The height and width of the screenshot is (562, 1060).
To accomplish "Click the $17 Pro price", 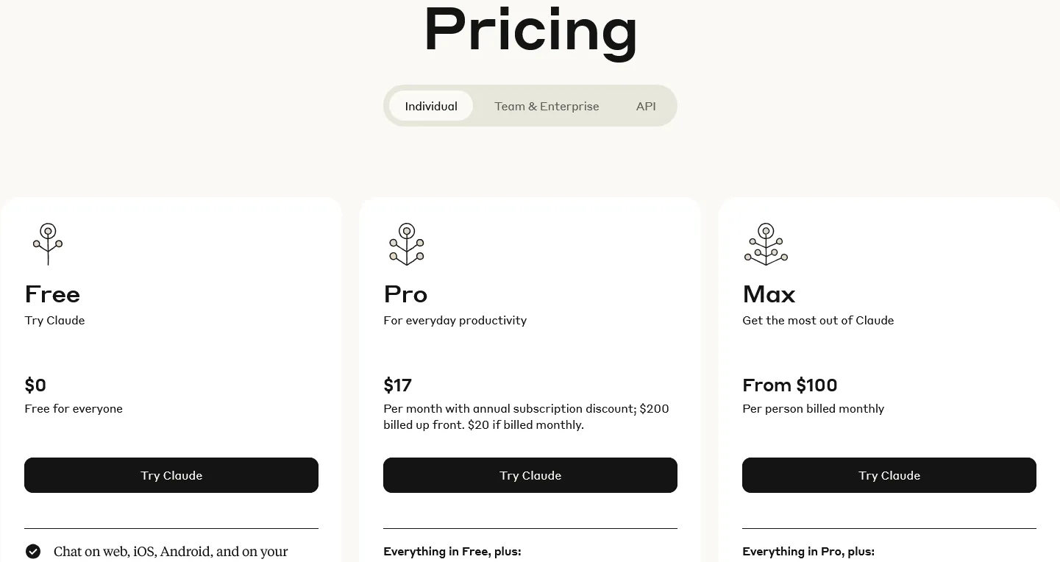I will (x=398, y=385).
